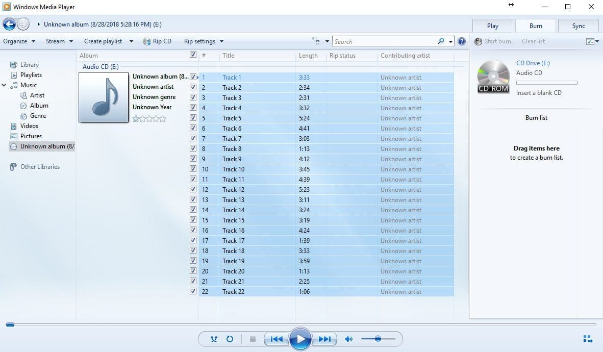The width and height of the screenshot is (603, 352).
Task: Select Playlists in the sidebar
Action: pos(34,74)
